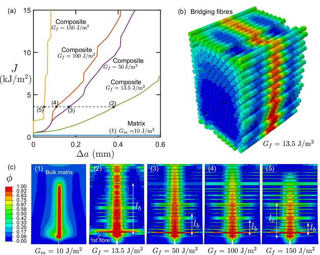
Task: Click the 'Gf = 100 J/m²' caption below panel (4)
Action: point(232,250)
